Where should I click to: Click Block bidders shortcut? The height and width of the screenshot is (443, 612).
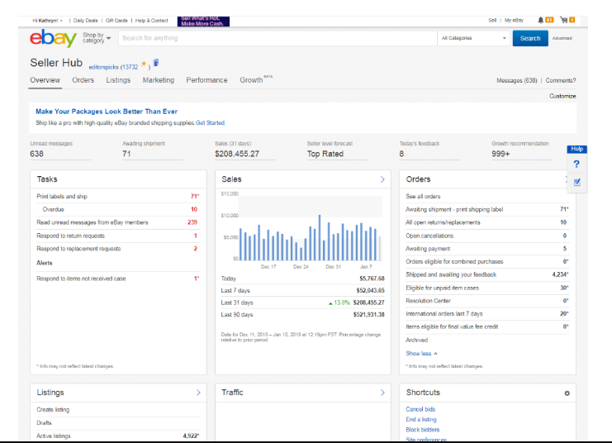coord(423,430)
